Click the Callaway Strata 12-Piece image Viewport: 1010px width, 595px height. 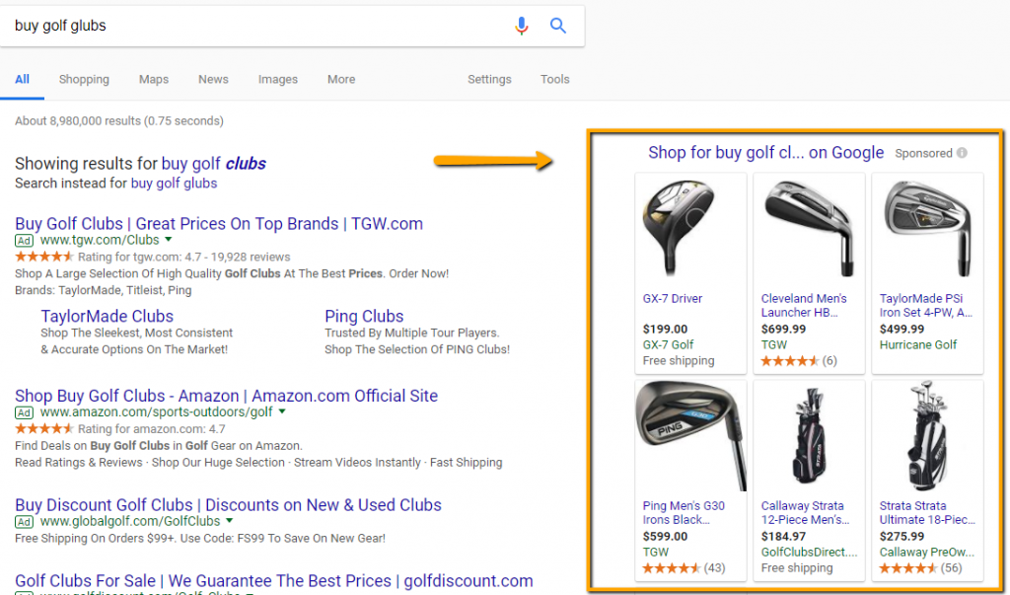coord(809,436)
